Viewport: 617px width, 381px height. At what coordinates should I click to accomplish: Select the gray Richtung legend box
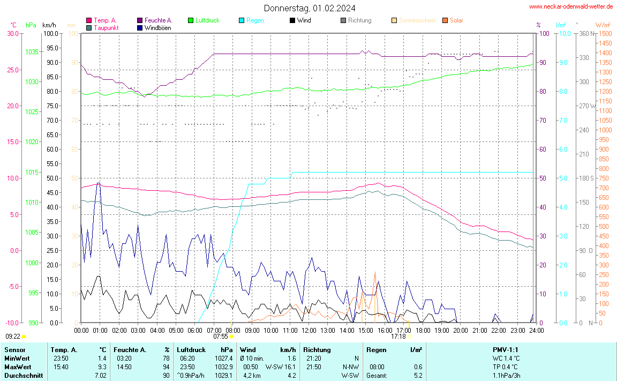(343, 21)
